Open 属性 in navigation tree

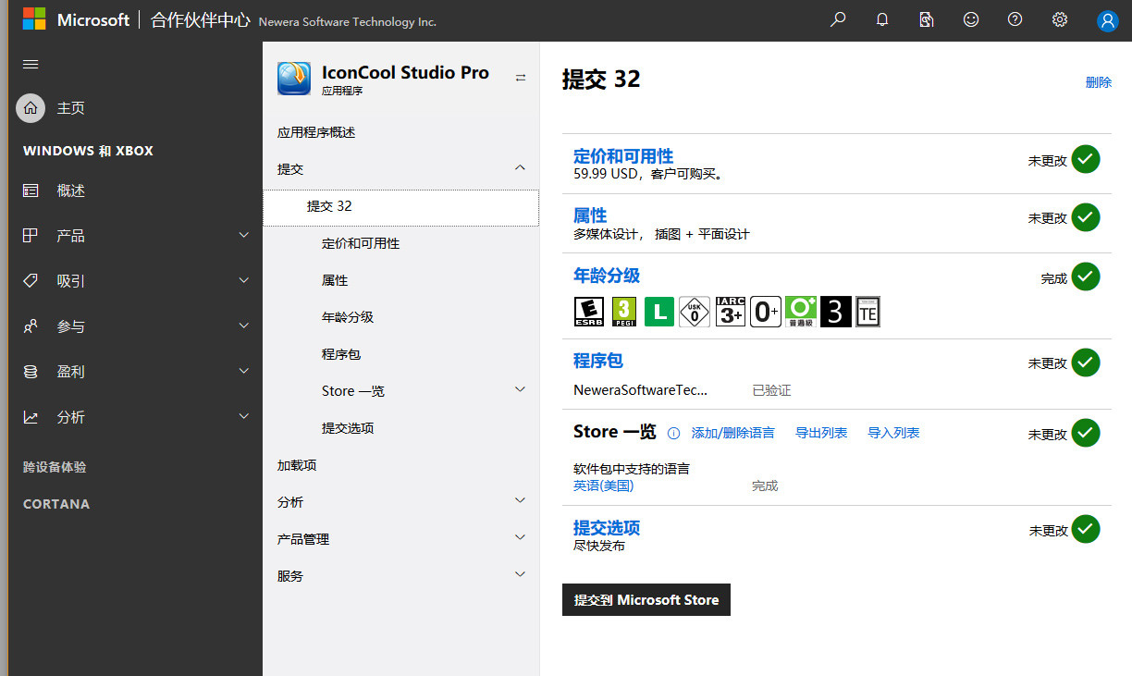335,280
